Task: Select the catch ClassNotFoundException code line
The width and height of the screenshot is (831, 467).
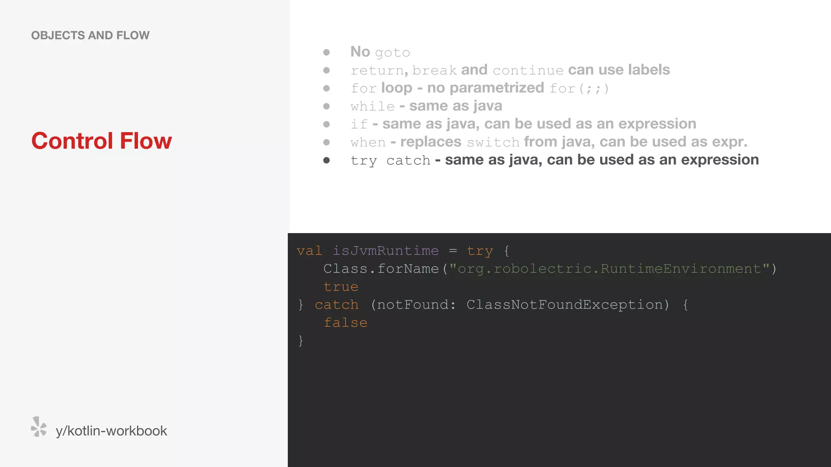Action: [x=493, y=305]
